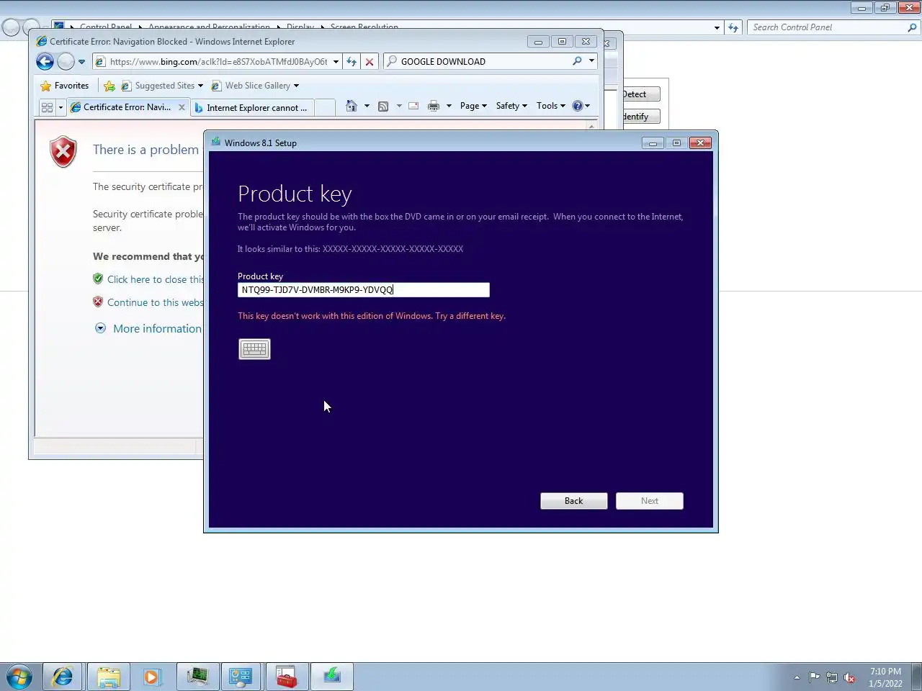
Task: Go back using Internet Explorer's blue back arrow
Action: pyautogui.click(x=45, y=62)
